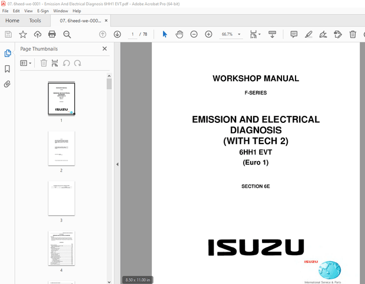365x284 pixels.
Task: Click the 6HH1 EVT text
Action: point(255,152)
